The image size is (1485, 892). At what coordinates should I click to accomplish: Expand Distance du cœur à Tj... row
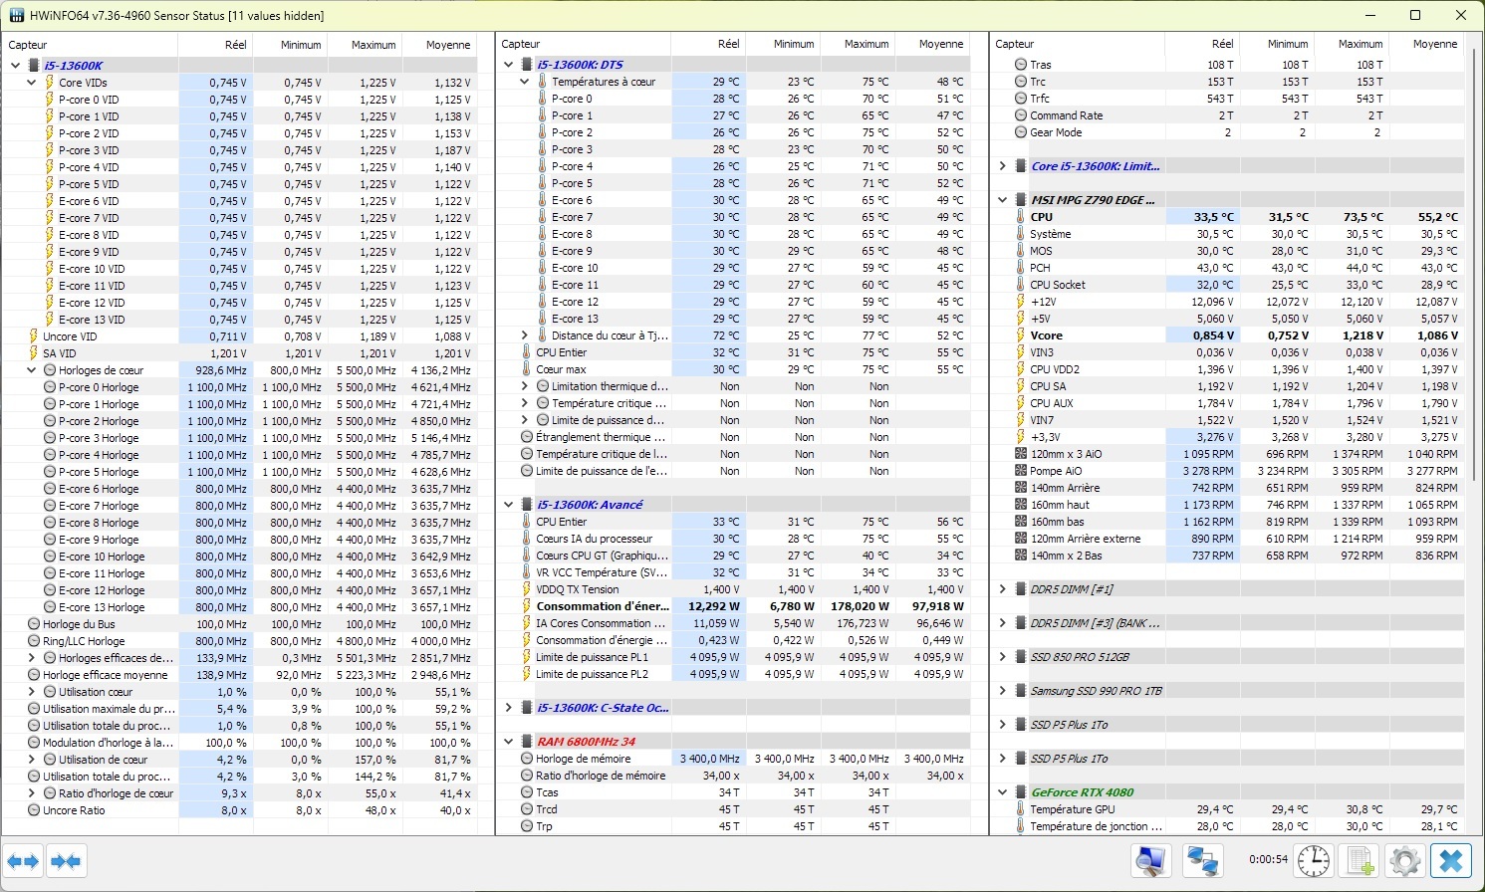[524, 335]
